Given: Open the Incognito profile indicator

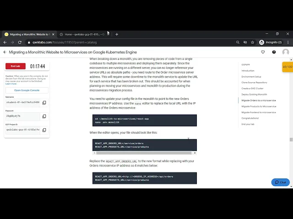Looking at the screenshot, I should (x=271, y=42).
